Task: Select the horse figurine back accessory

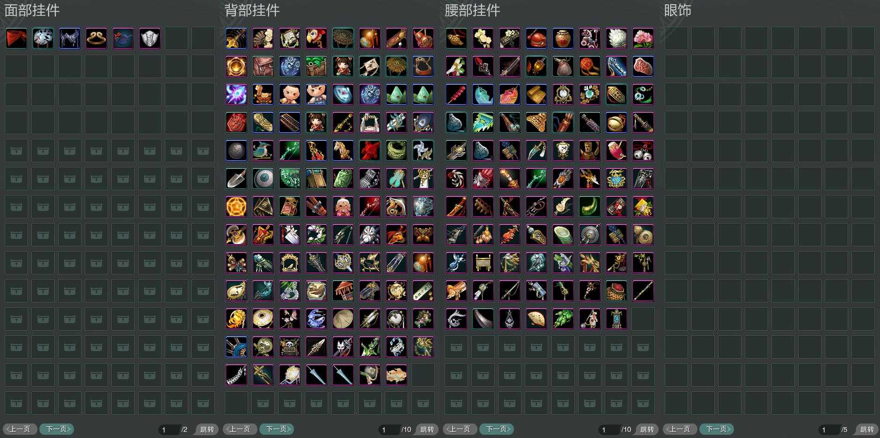Action: tap(343, 151)
